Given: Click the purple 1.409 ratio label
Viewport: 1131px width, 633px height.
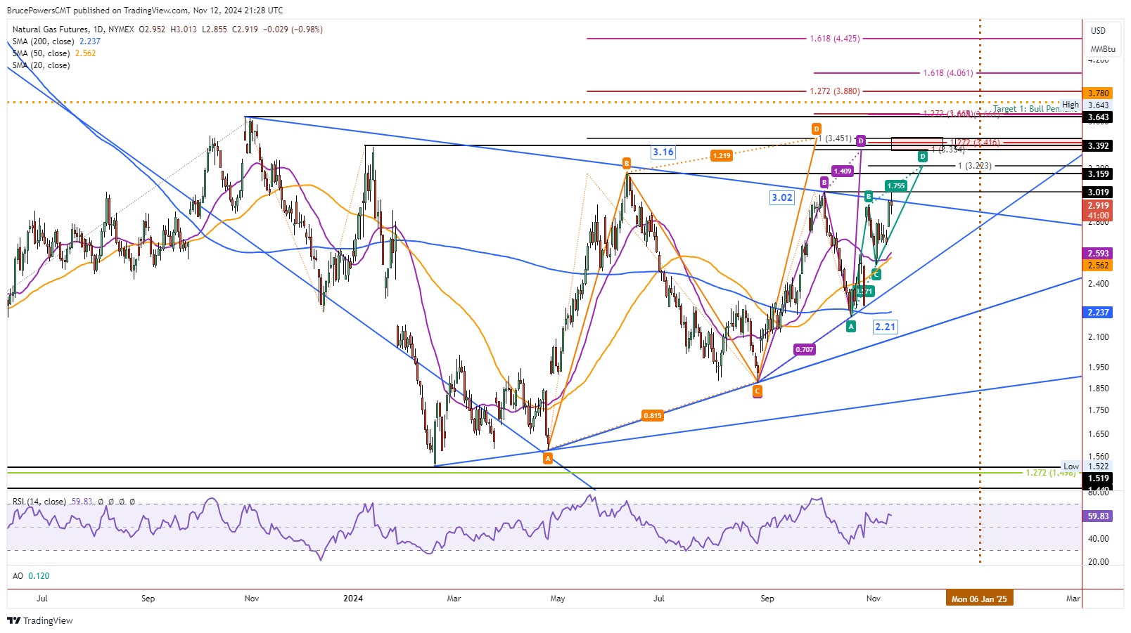Looking at the screenshot, I should click(842, 171).
